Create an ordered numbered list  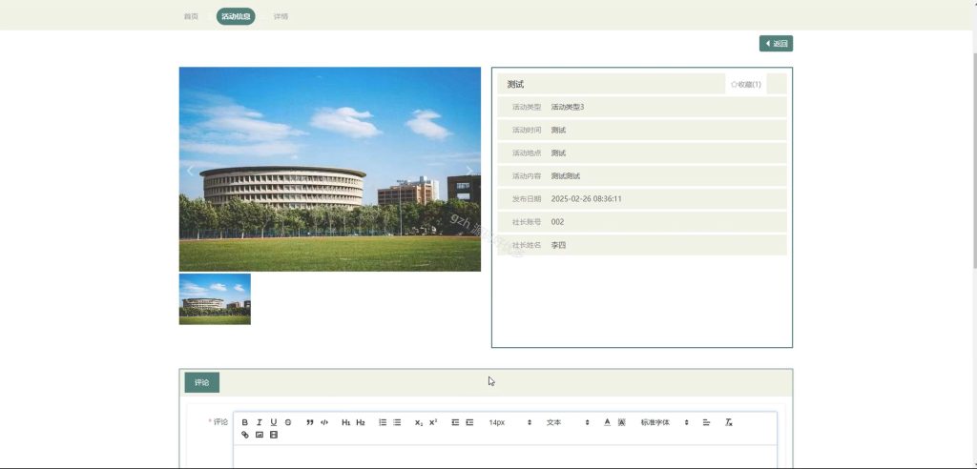383,422
